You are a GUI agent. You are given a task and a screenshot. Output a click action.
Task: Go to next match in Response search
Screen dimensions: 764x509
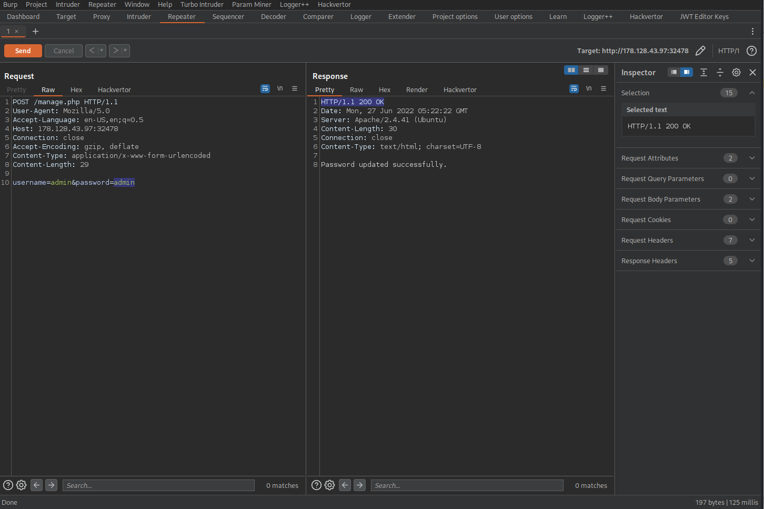click(359, 485)
